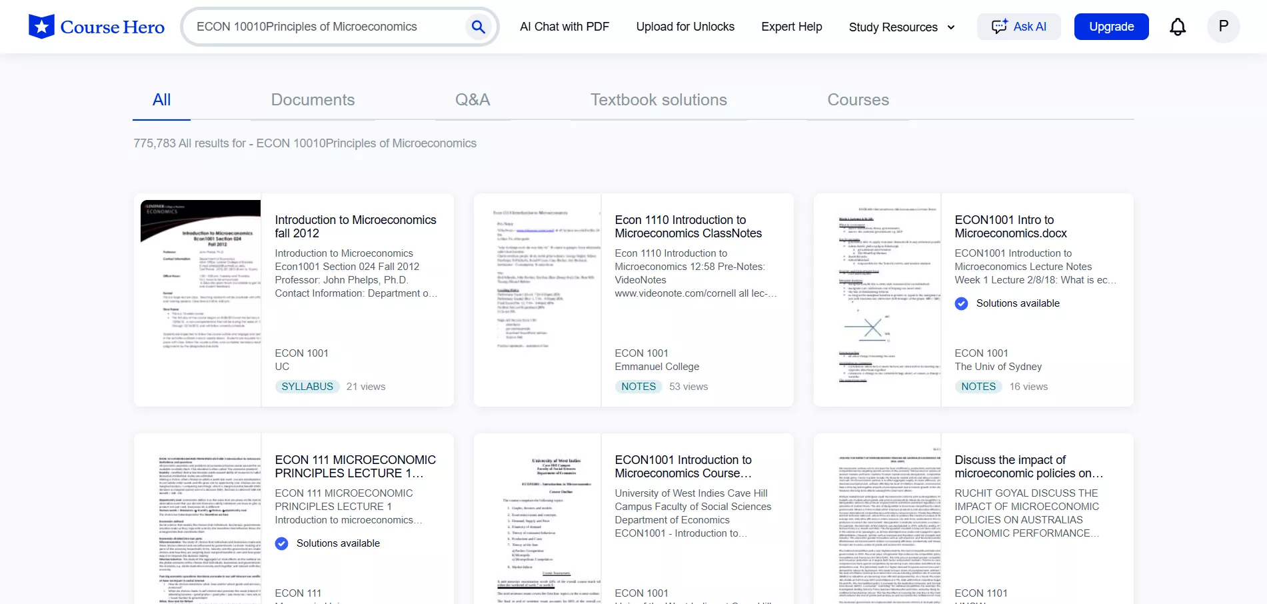Click the SYLLABUS tag
1267x604 pixels.
point(307,387)
